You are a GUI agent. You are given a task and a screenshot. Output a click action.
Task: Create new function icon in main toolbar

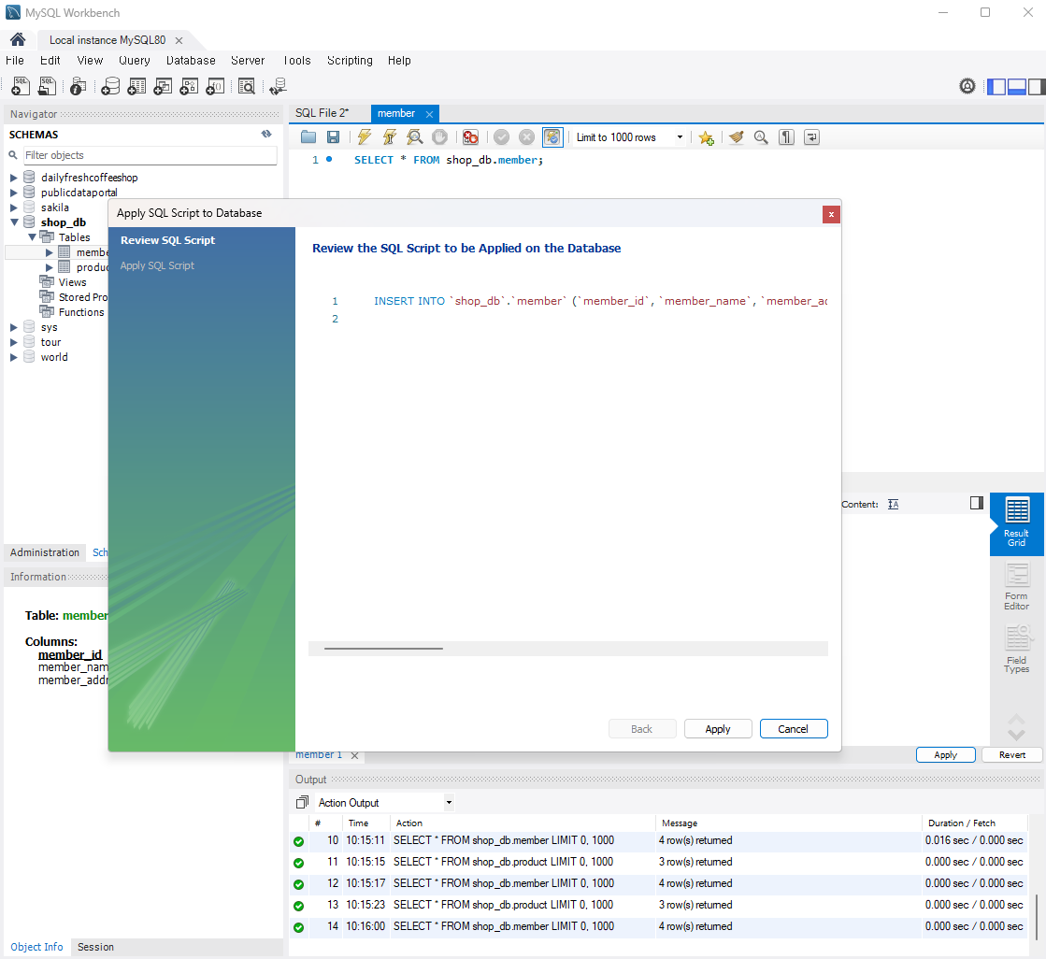(x=215, y=86)
